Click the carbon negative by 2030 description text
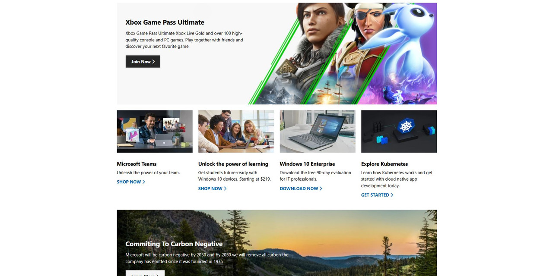The width and height of the screenshot is (553, 276). coord(207,258)
